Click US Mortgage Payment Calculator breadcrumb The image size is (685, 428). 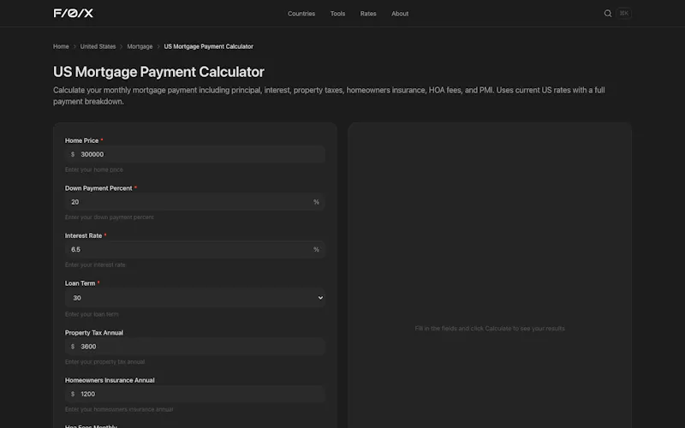pyautogui.click(x=208, y=46)
